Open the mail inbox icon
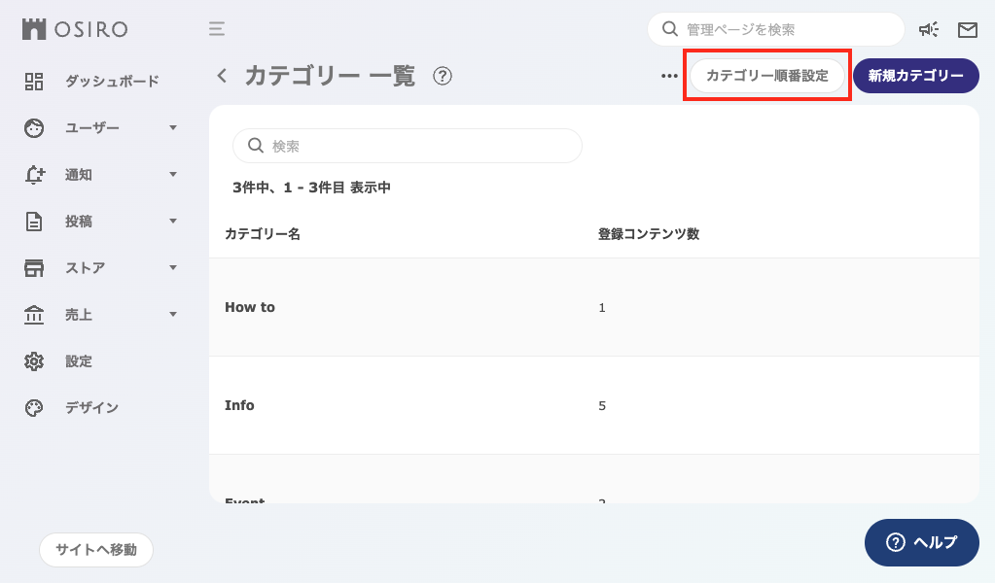This screenshot has height=583, width=995. [967, 29]
